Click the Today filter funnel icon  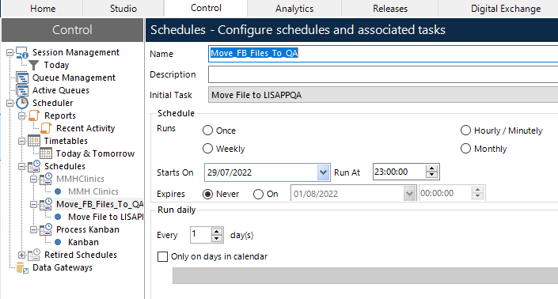click(x=33, y=65)
